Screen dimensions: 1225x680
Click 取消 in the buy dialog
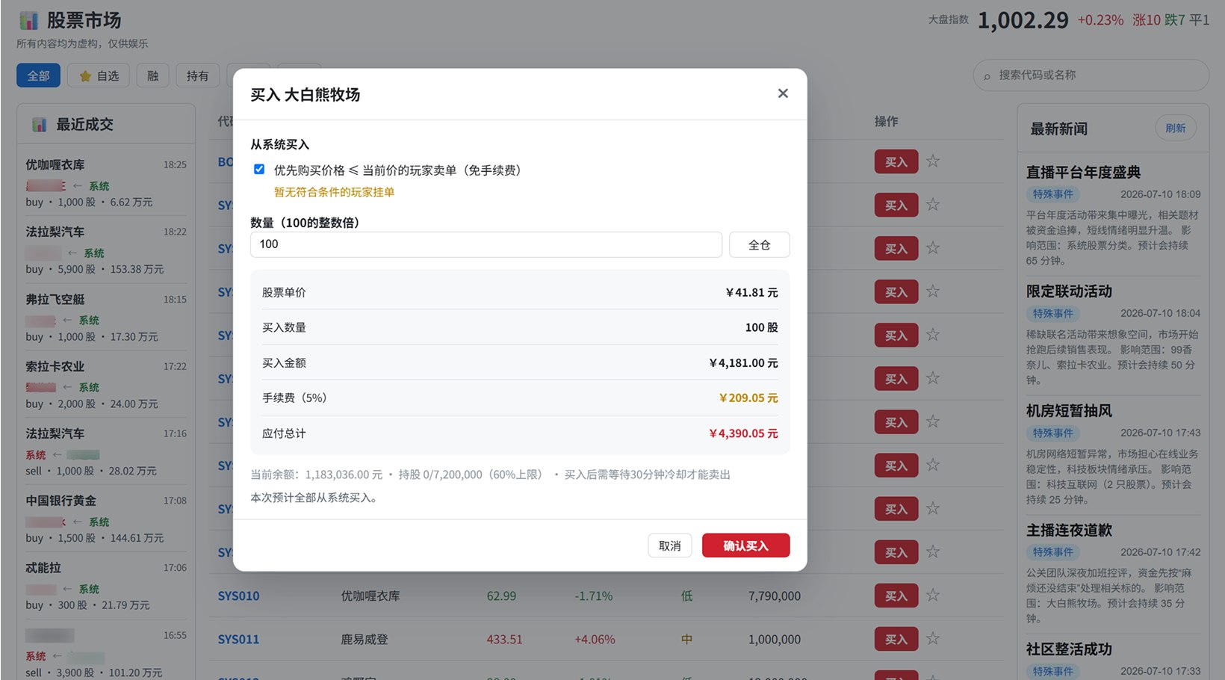point(669,545)
